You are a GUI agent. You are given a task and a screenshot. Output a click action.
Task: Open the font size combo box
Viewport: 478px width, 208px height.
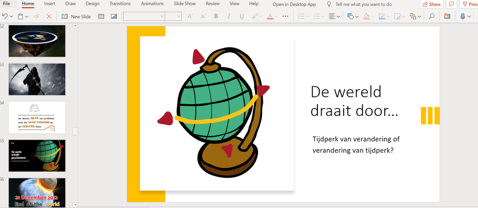(173, 16)
